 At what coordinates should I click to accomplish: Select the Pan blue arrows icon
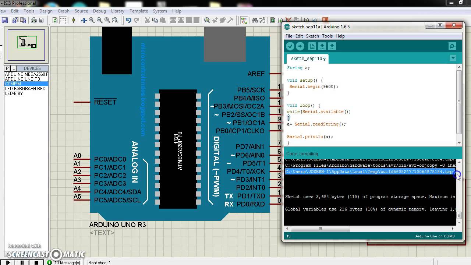(x=84, y=21)
